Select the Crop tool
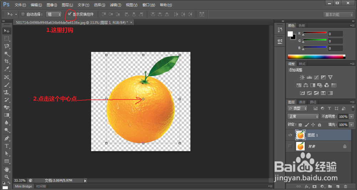This screenshot has width=357, height=190. (x=6, y=61)
